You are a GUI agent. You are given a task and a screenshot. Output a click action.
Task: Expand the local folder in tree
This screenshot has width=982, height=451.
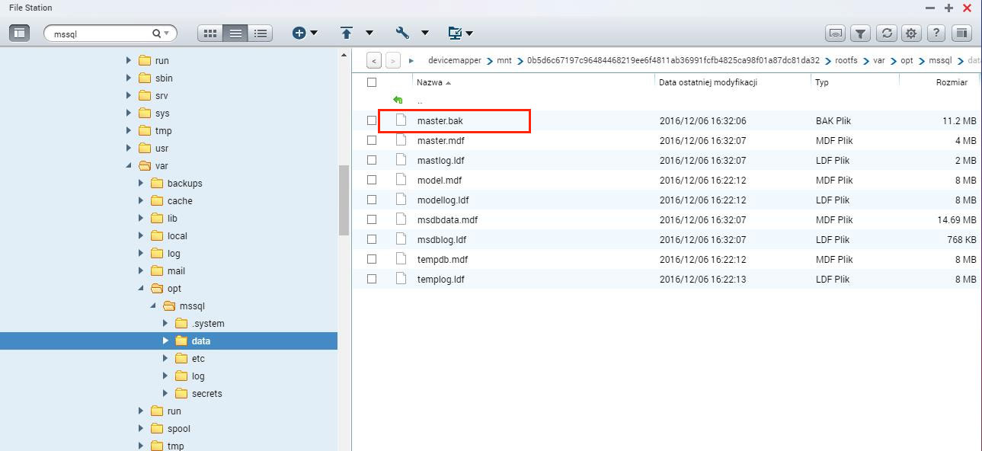click(x=141, y=235)
